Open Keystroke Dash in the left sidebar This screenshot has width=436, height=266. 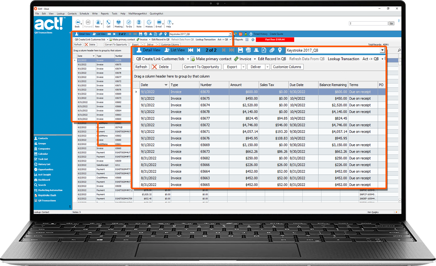tap(45, 195)
